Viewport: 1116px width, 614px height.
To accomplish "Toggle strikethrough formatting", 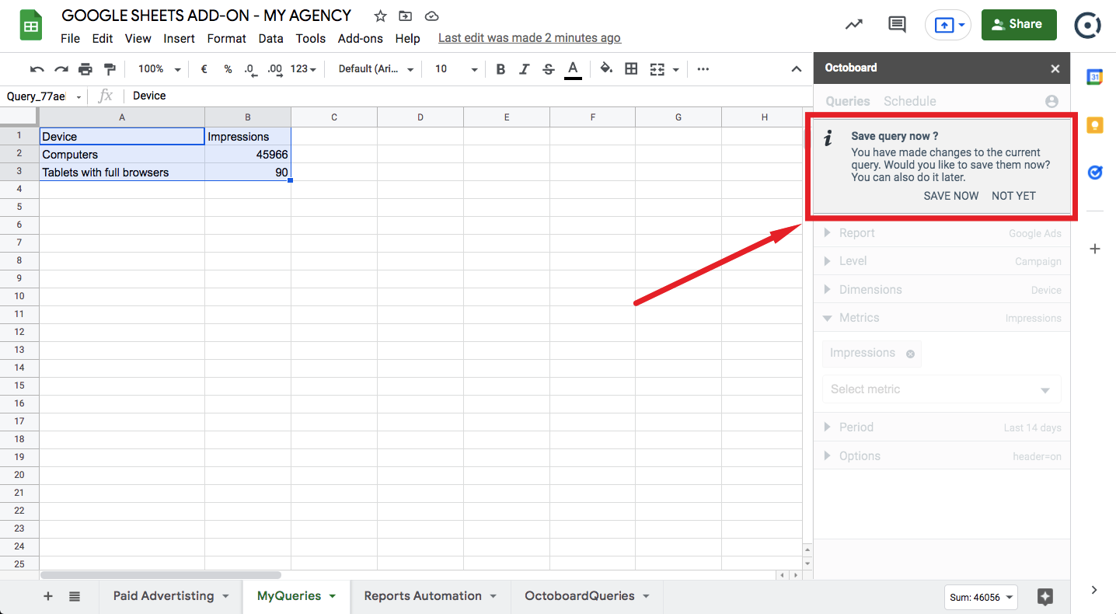I will (549, 69).
